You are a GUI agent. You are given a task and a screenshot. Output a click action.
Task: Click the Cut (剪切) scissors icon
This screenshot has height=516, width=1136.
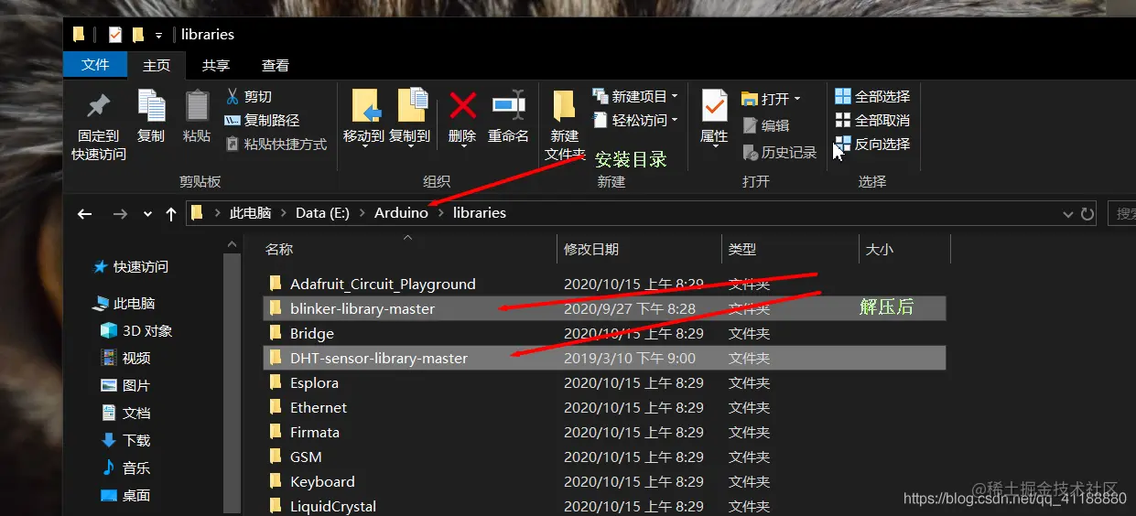pyautogui.click(x=233, y=96)
